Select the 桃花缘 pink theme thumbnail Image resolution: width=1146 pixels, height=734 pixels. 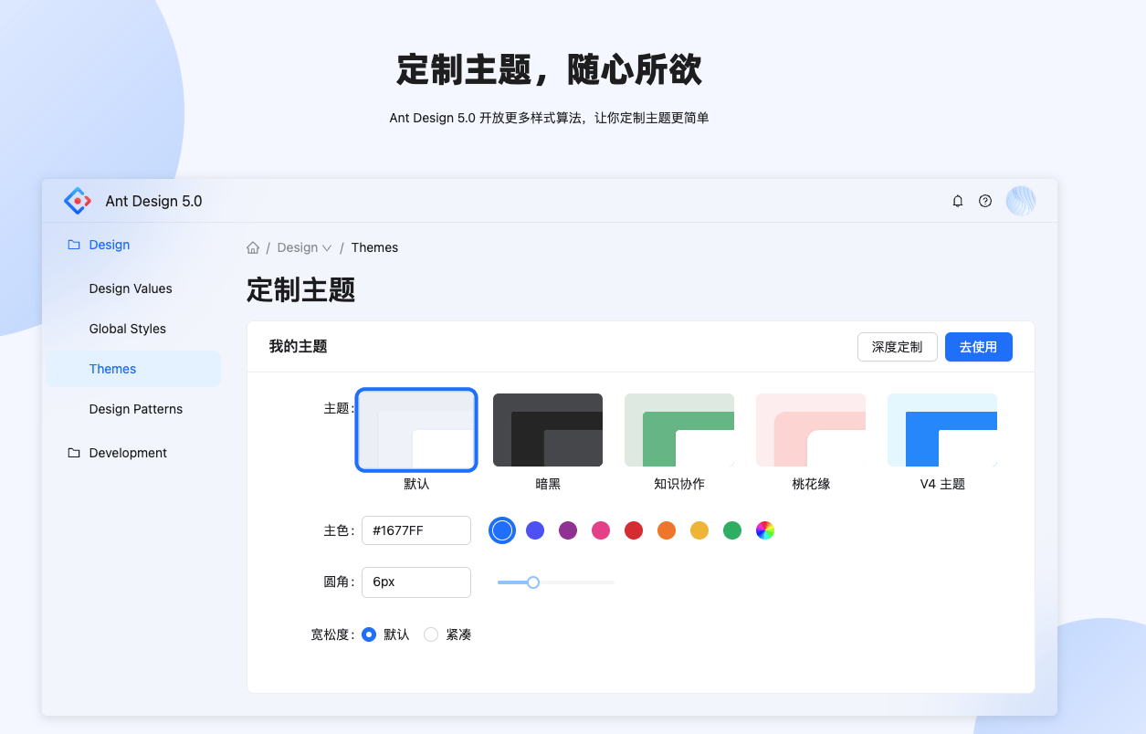tap(811, 430)
